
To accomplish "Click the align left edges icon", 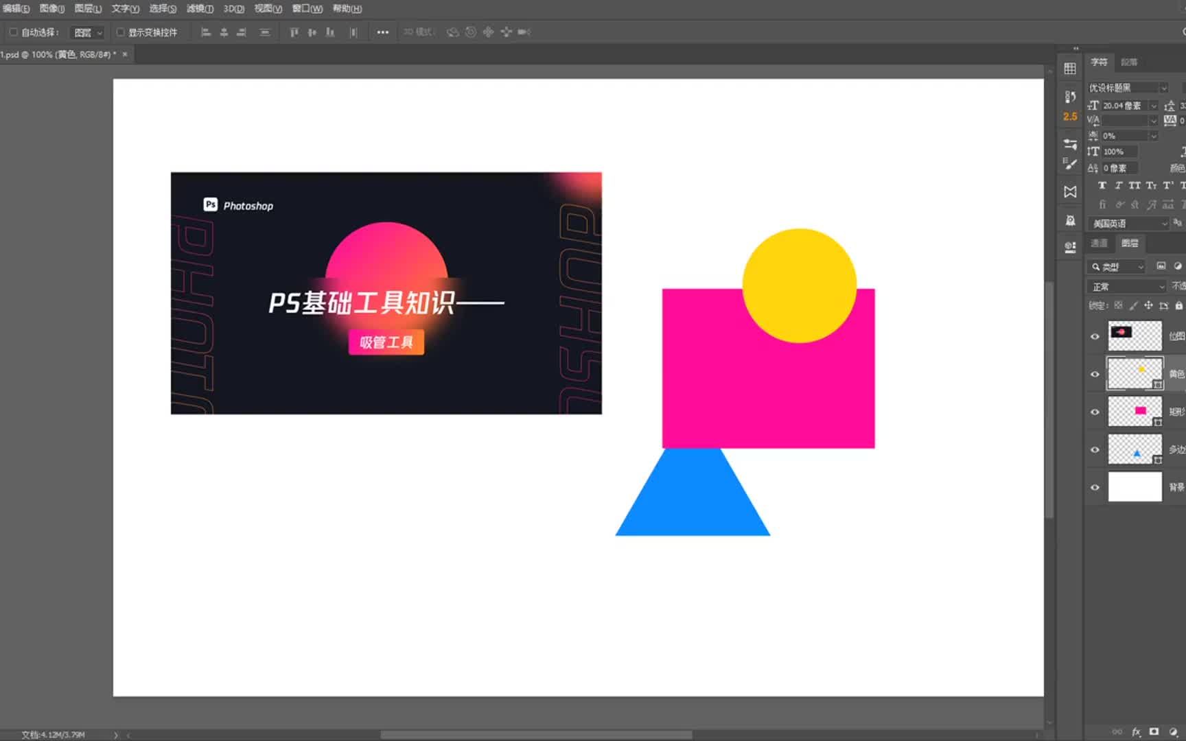I will 205,32.
